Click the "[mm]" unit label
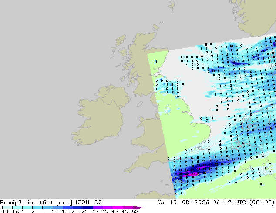The width and height of the screenshot is (276, 213). tap(64, 203)
